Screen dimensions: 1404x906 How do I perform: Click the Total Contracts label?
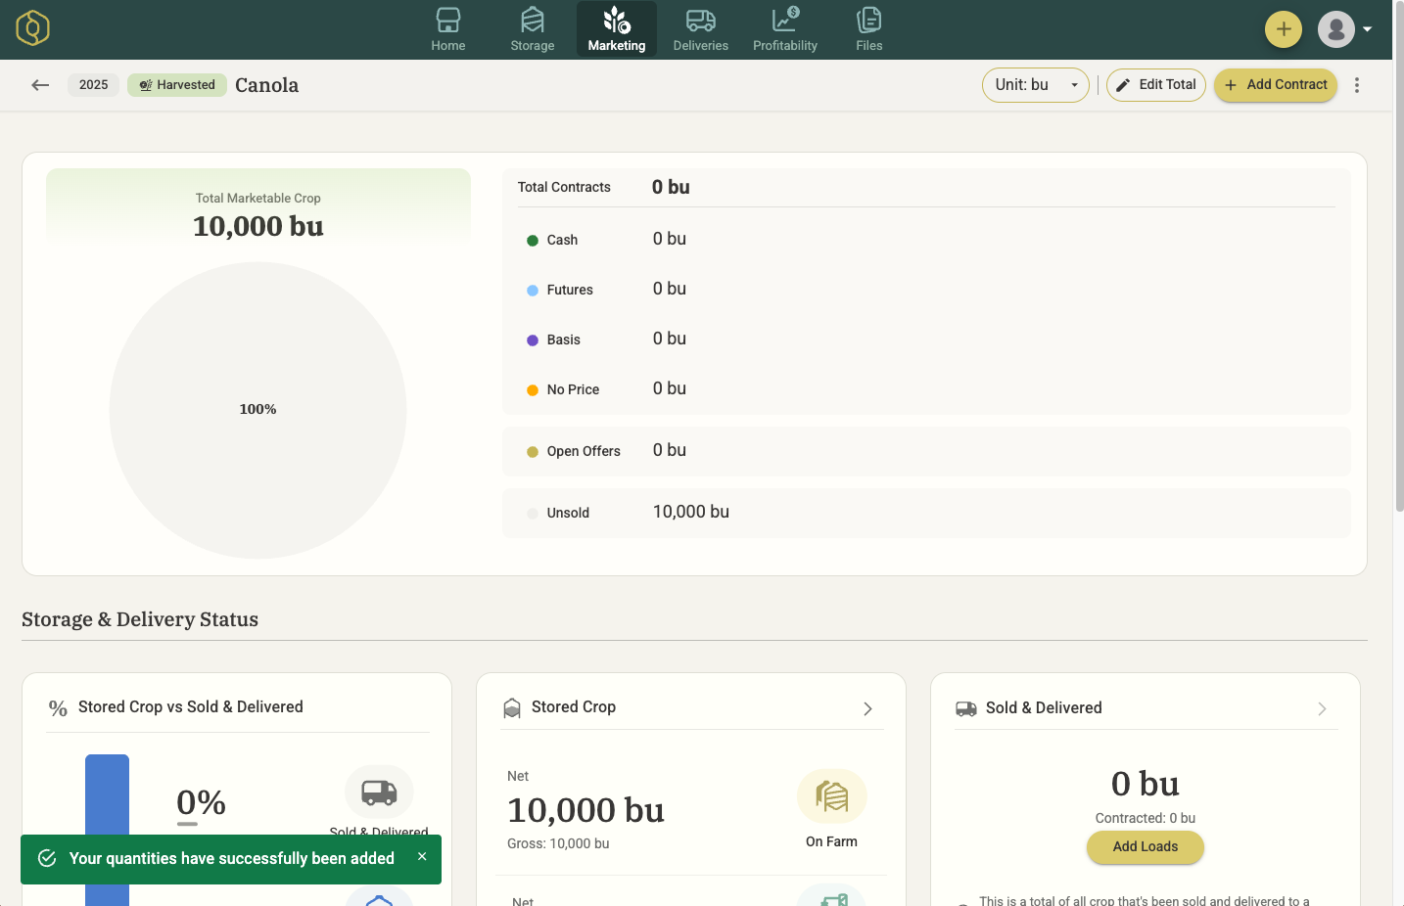564,187
